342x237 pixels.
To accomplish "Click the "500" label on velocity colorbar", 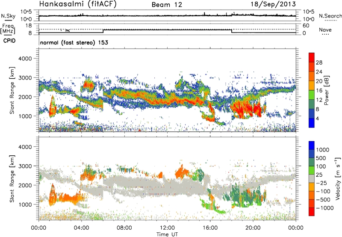I will [x=321, y=158].
